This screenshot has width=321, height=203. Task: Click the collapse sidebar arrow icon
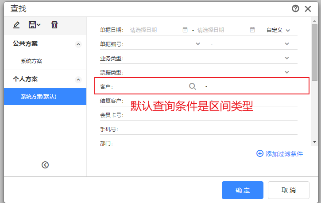tap(45, 165)
